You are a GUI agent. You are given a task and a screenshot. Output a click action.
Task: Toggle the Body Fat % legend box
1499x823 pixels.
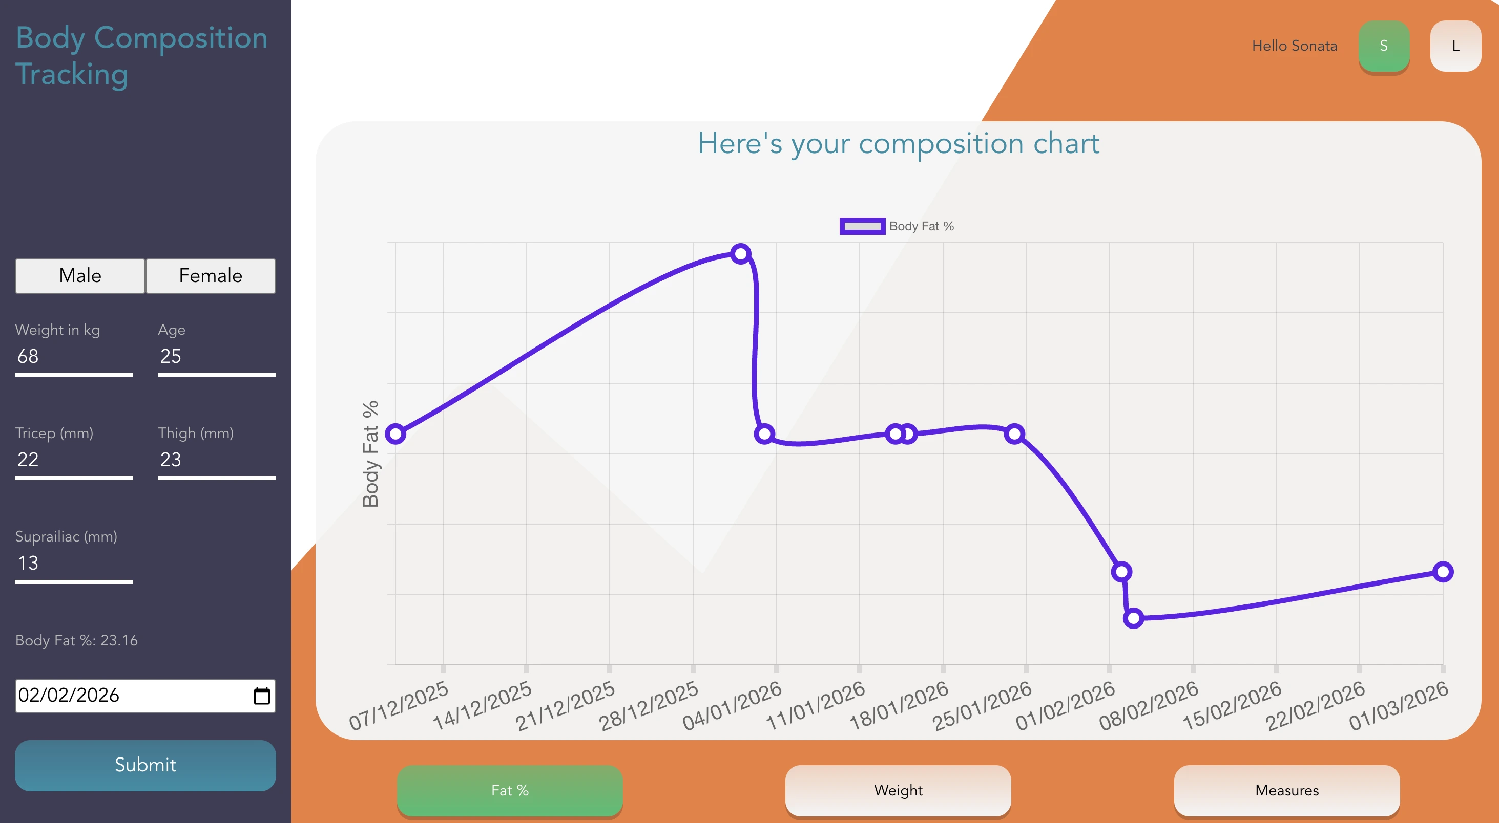(862, 226)
